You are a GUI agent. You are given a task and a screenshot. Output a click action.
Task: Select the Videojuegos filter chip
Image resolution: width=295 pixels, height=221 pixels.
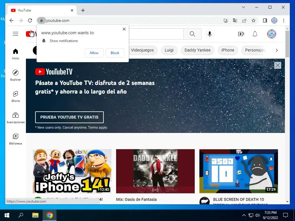coord(142,50)
